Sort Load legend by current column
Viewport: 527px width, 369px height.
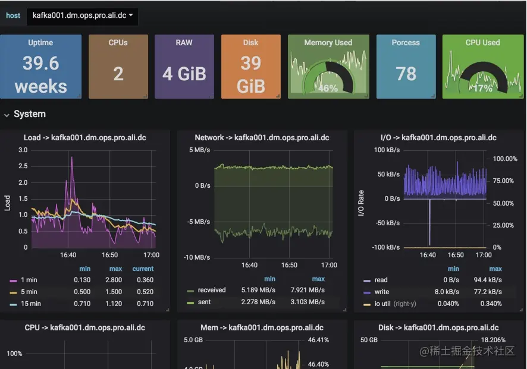[x=143, y=269]
